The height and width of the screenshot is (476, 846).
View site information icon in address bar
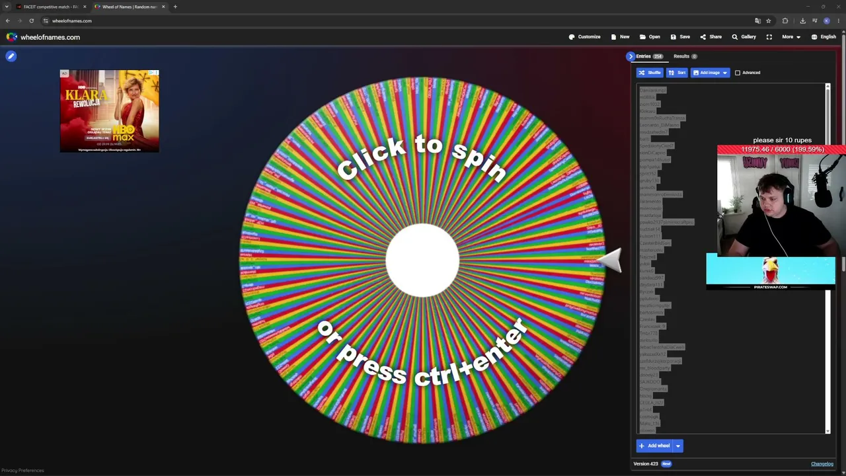[x=46, y=21]
